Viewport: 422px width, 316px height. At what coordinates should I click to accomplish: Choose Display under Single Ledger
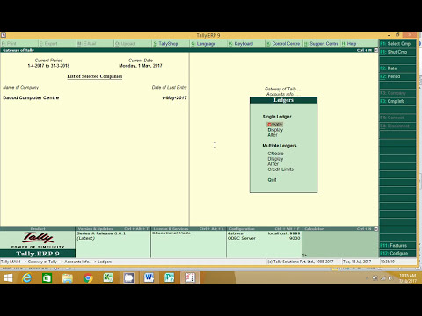(x=275, y=130)
